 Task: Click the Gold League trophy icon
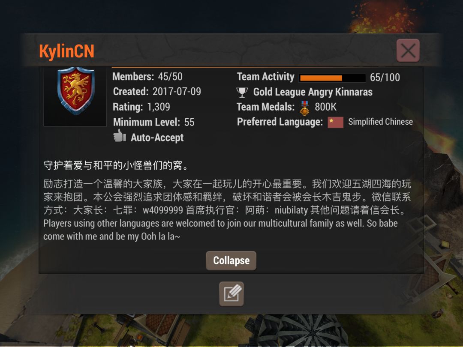point(242,93)
